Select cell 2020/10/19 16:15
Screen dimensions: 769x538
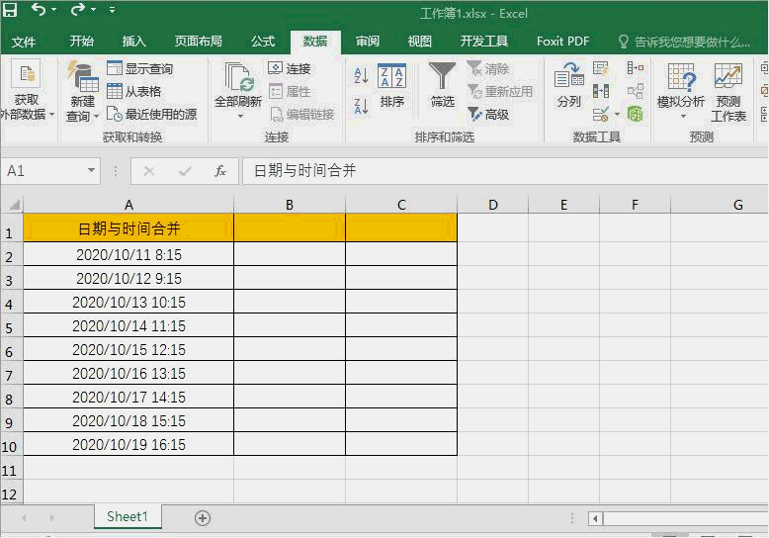click(128, 444)
